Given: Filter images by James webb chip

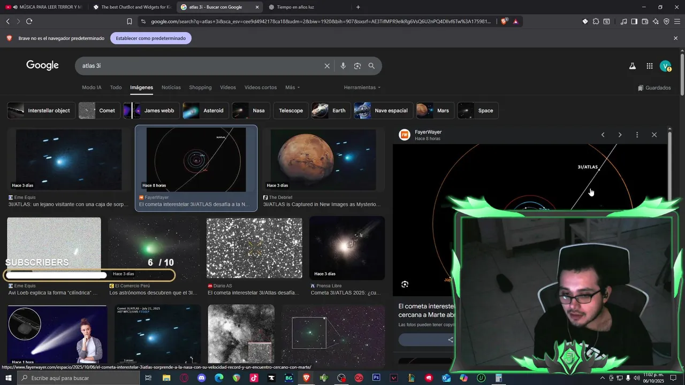Looking at the screenshot, I should (151, 111).
